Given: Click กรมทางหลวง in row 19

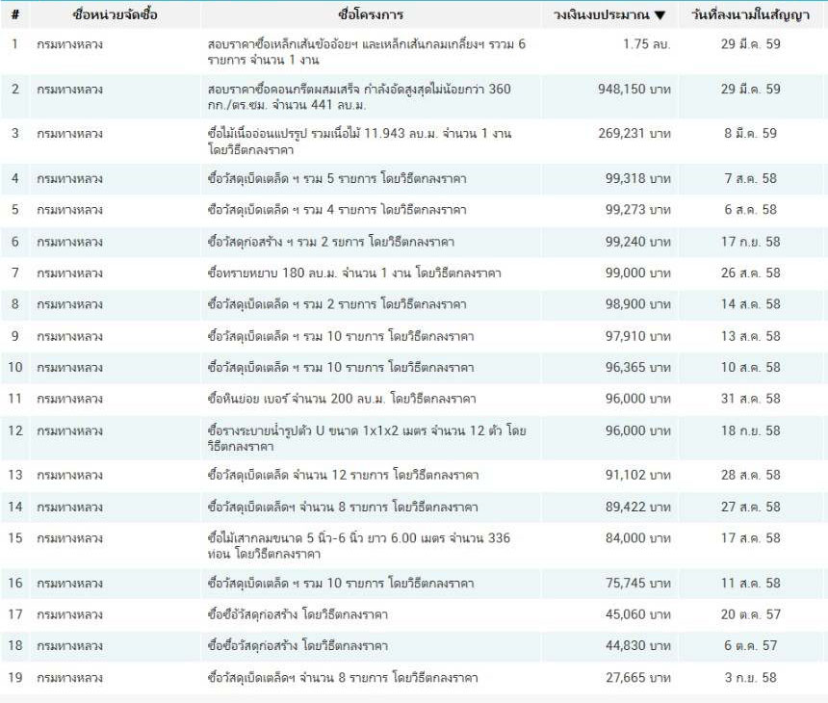Looking at the screenshot, I should point(69,678).
